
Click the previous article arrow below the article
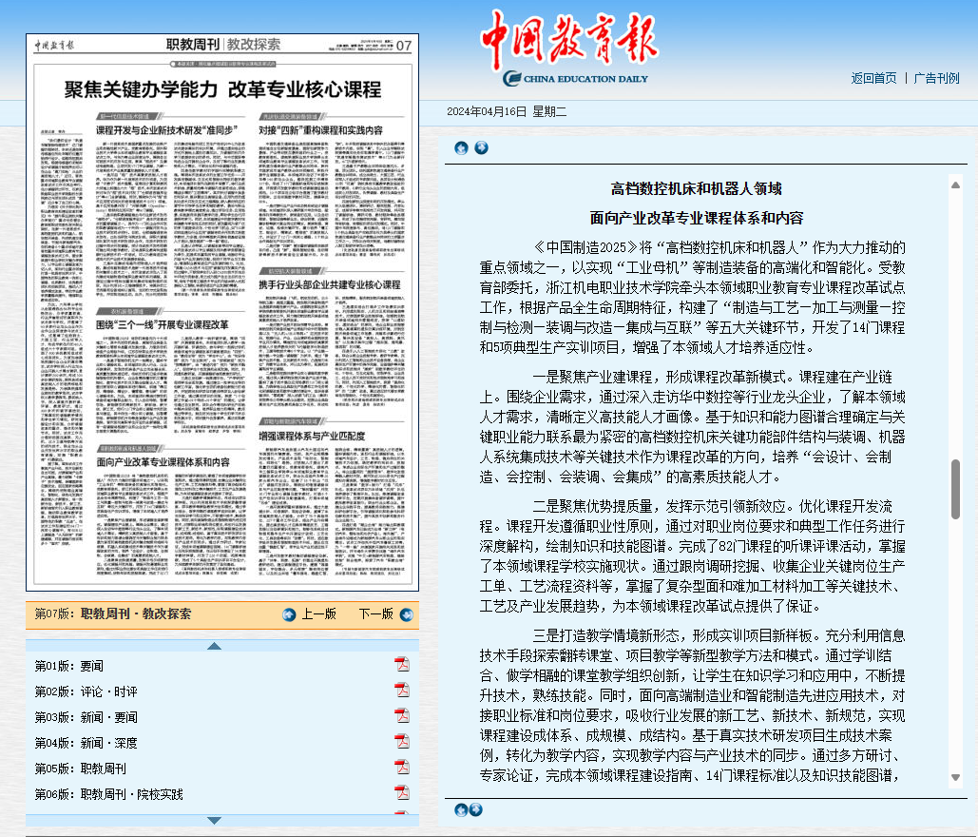click(461, 809)
